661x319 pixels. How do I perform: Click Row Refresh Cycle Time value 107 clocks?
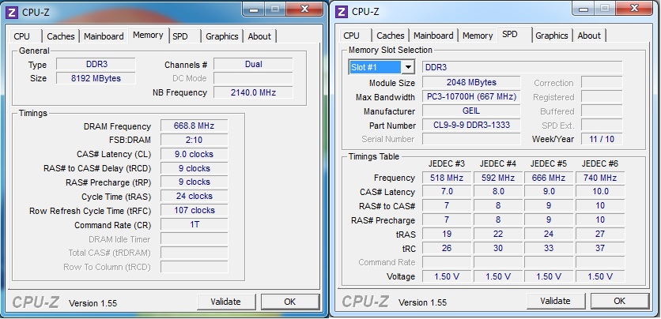(195, 210)
